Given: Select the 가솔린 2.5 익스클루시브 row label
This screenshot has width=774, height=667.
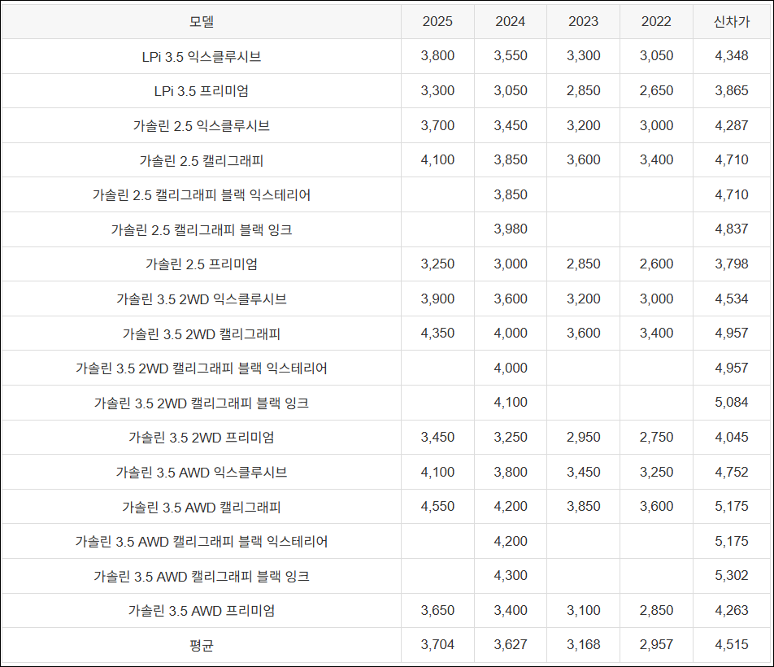Looking at the screenshot, I should [202, 125].
